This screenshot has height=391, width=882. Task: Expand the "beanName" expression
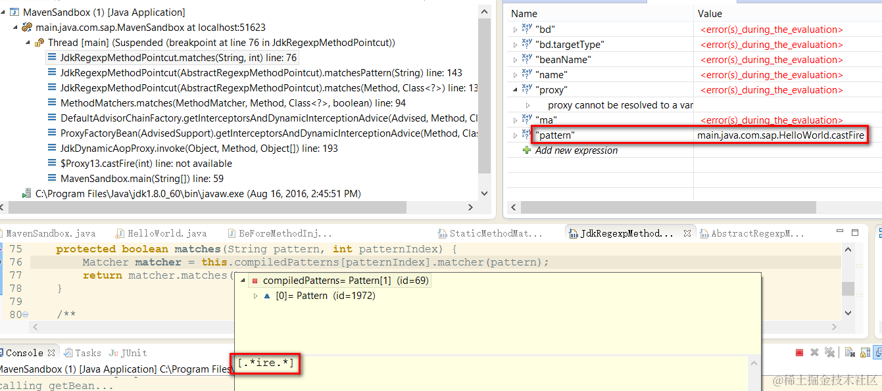coord(515,60)
